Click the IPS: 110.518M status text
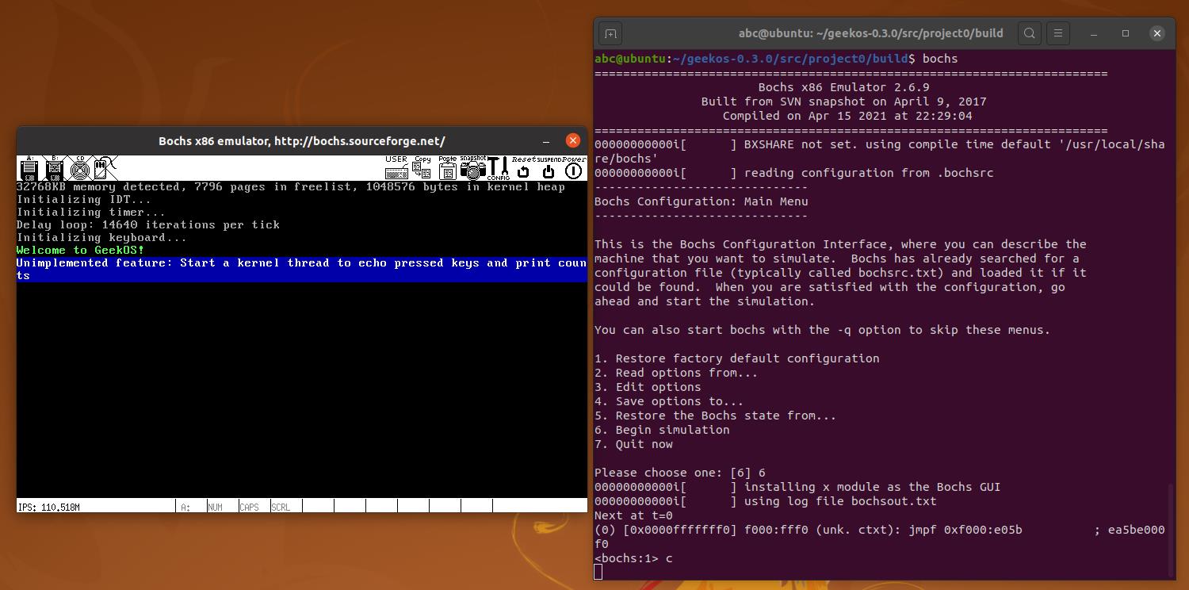The height and width of the screenshot is (590, 1189). pos(49,508)
